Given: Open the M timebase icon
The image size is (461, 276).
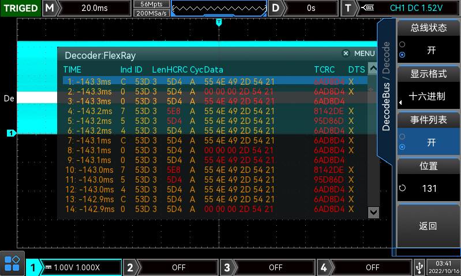Looking at the screenshot, I should (51, 8).
